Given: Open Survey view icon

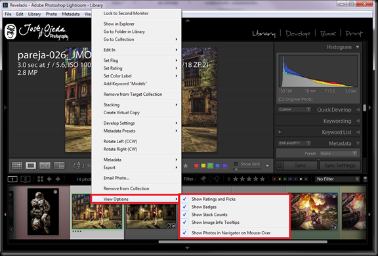Looking at the screenshot, I should 59,165.
